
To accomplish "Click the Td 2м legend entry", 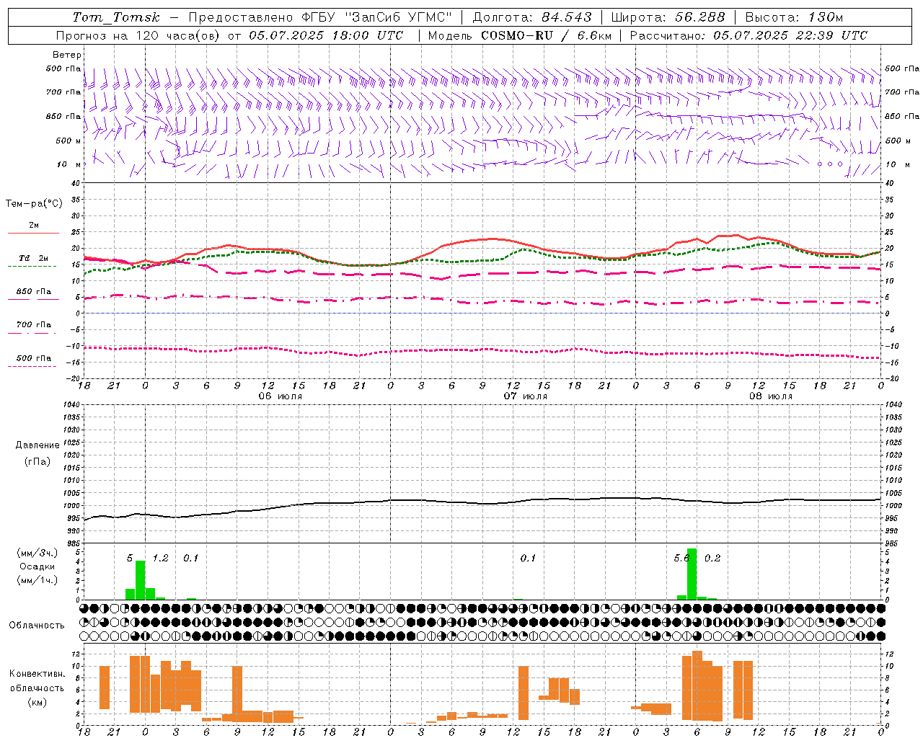I will [x=33, y=258].
